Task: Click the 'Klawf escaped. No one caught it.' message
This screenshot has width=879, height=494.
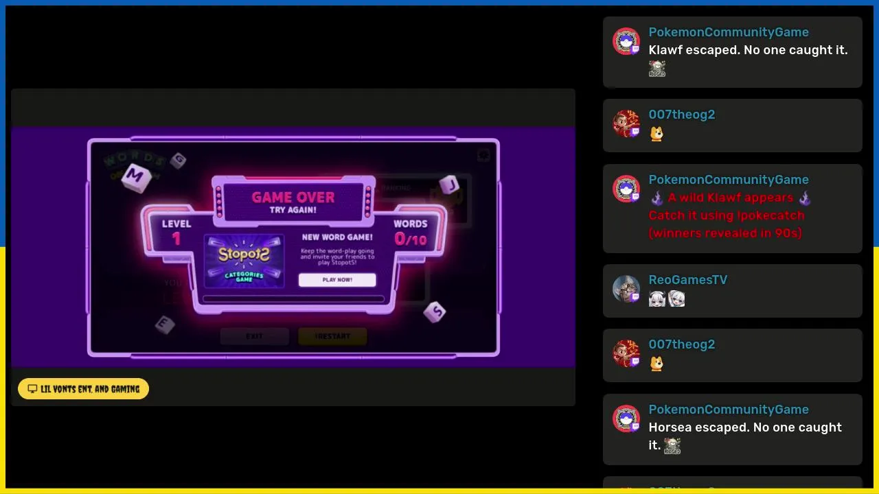Action: point(748,50)
